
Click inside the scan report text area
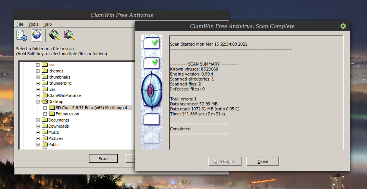(x=256, y=93)
